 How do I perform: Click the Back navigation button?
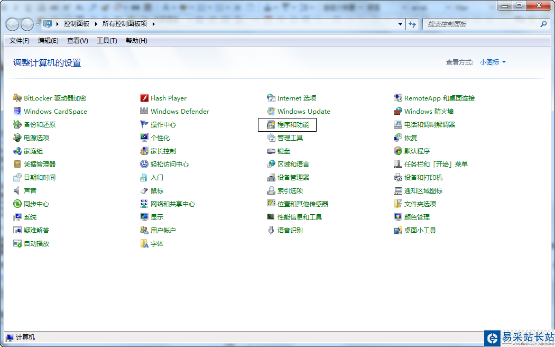12,24
